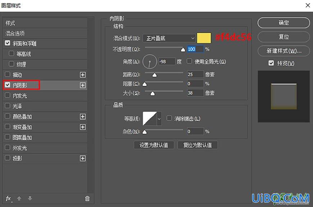Viewport: 313px width, 207px height.
Task: Enable 光泽 checkbox
Action: pos(8,105)
